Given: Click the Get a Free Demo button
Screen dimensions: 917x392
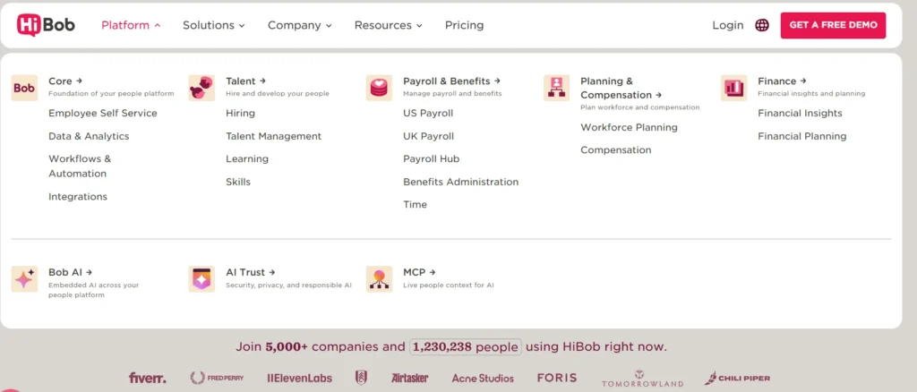Looking at the screenshot, I should [x=833, y=25].
